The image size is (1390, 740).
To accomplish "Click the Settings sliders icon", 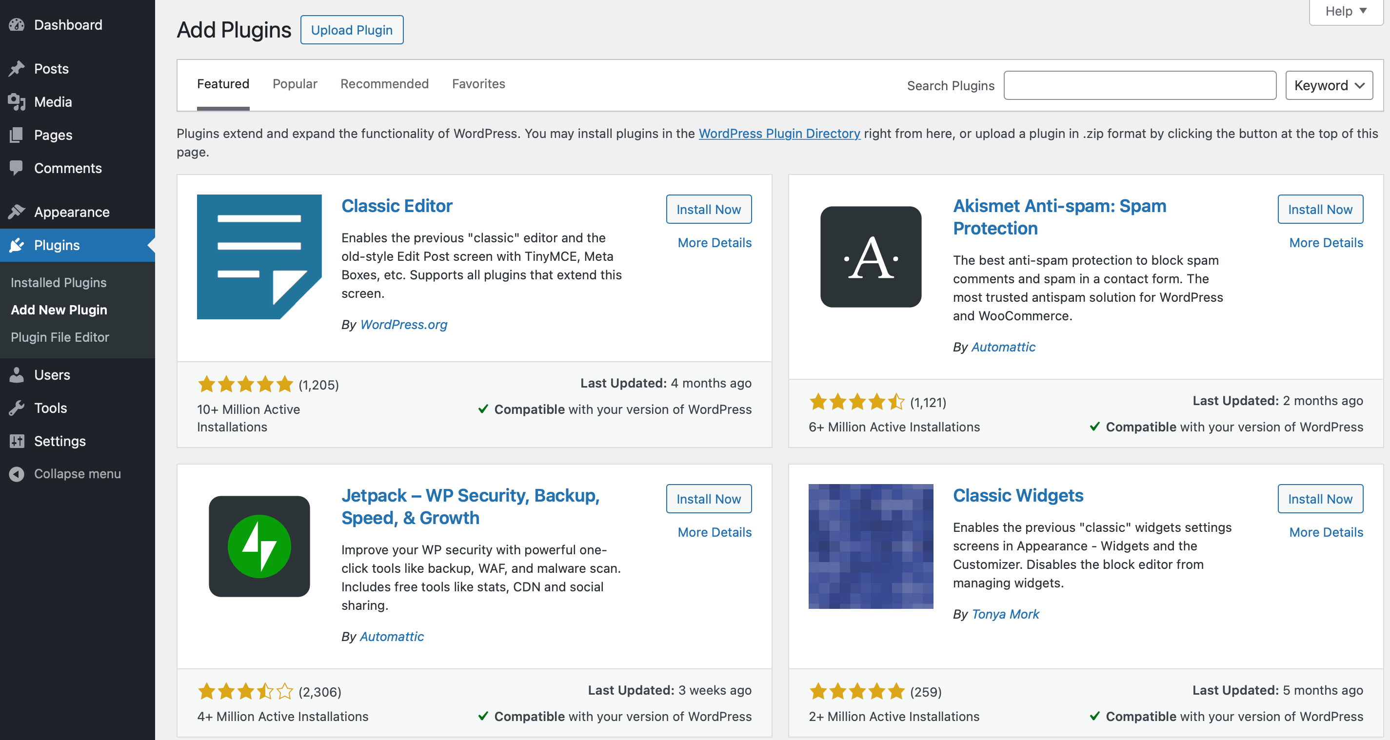I will (x=17, y=441).
